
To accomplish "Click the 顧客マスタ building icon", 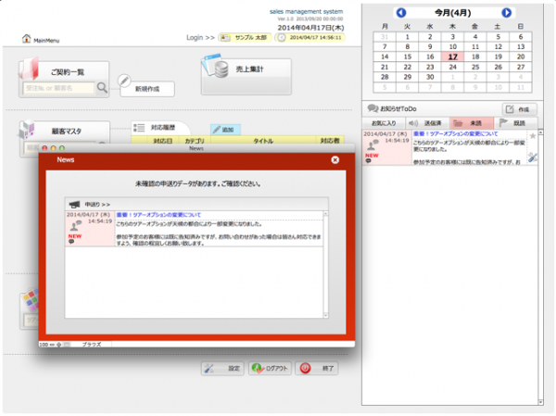I will 27,130.
